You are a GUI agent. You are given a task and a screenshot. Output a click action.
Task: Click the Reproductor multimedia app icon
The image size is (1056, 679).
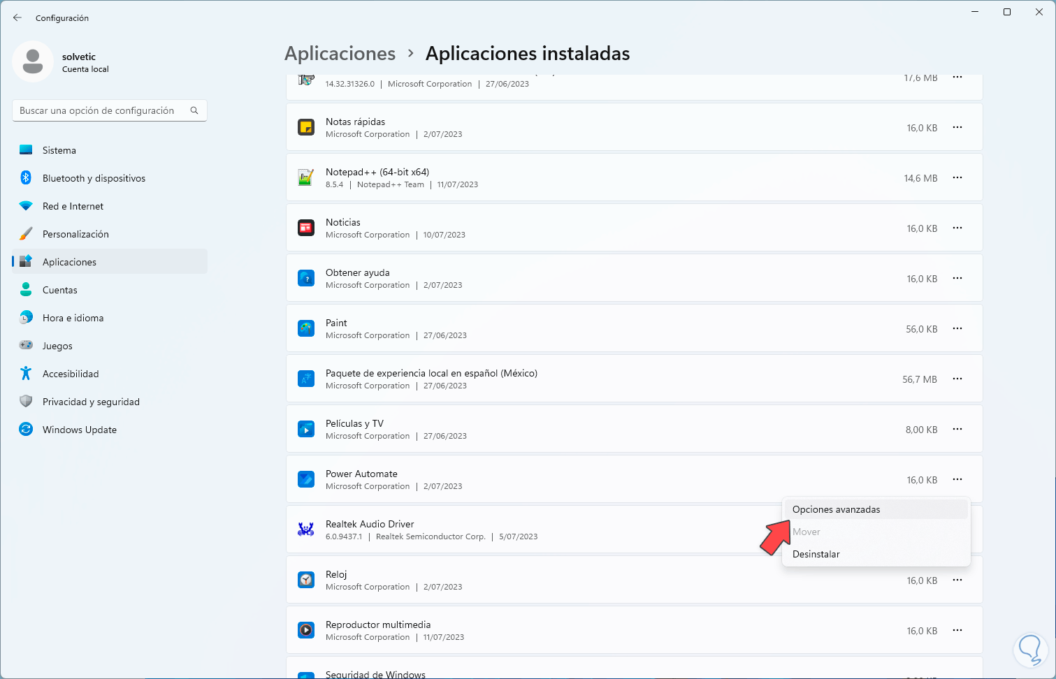click(306, 630)
